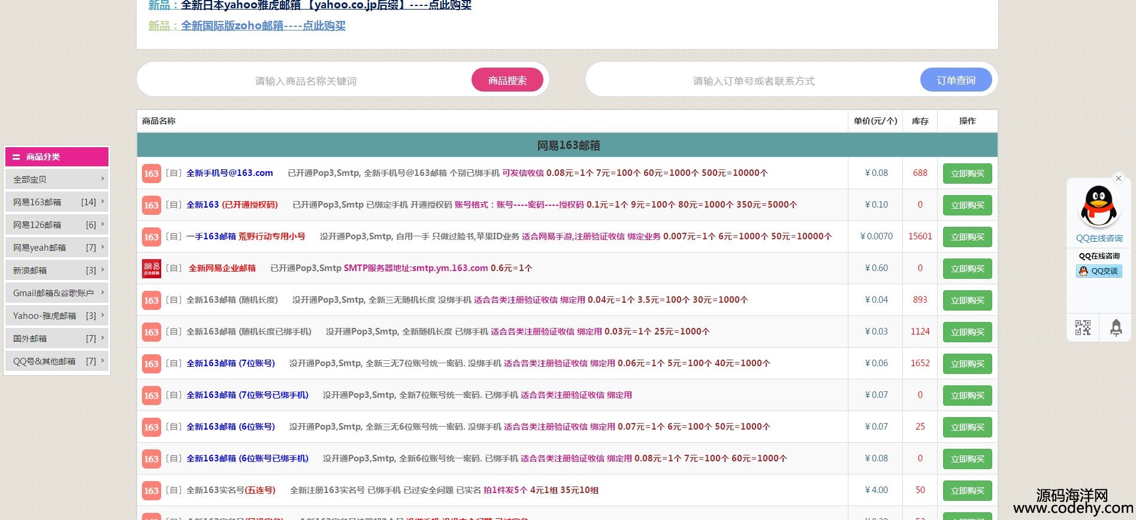This screenshot has width=1136, height=520.
Task: Open product link 全新163邮箱 (7位账号)
Action: (x=231, y=363)
